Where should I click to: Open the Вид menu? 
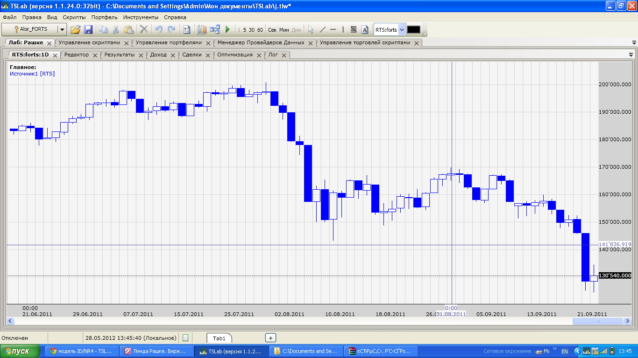coord(52,17)
